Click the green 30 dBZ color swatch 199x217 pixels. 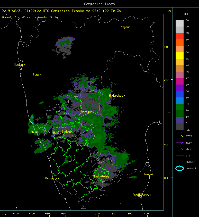tap(179, 107)
